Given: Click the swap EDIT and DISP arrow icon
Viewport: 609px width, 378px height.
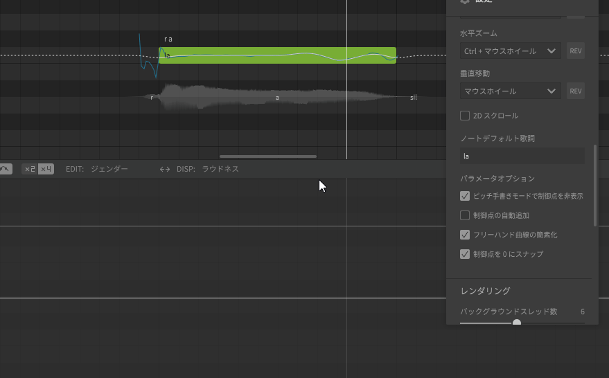Looking at the screenshot, I should point(165,169).
